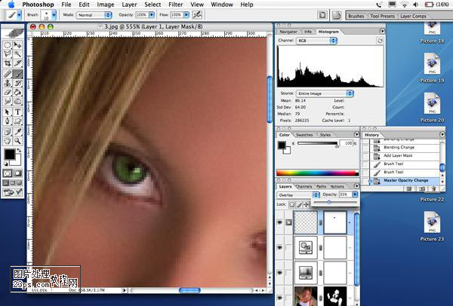Select the Magic Wand tool
Screen dimensions: 453x306
point(18,54)
